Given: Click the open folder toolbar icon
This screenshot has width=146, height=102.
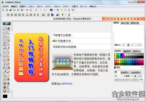Looking at the screenshot, I should coord(11,10).
